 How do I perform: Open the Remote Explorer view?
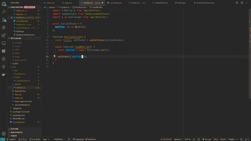coord(4,43)
